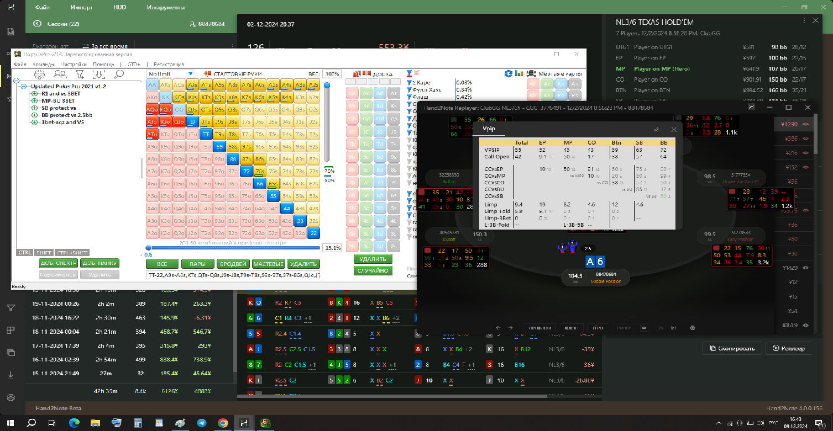
Task: Click the СЛУЧАЙНО random board button
Action: [x=373, y=270]
